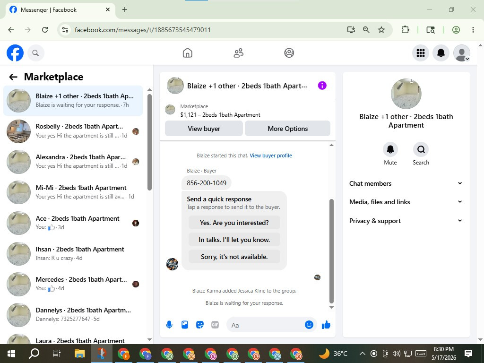This screenshot has height=363, width=484.
Task: Click the View buyer button
Action: coord(204,129)
